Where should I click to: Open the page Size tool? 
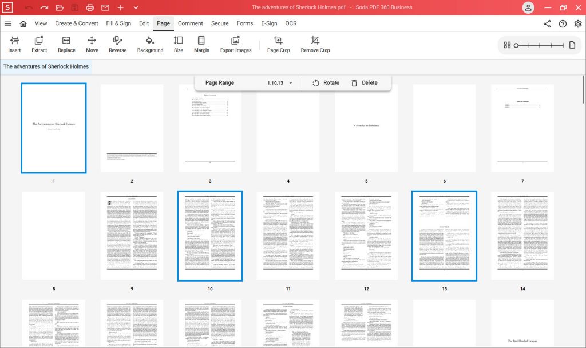pyautogui.click(x=179, y=45)
